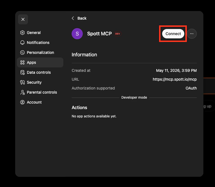Select the Apps section label

[31, 62]
